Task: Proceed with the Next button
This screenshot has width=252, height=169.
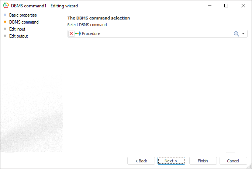Action: coord(171,161)
